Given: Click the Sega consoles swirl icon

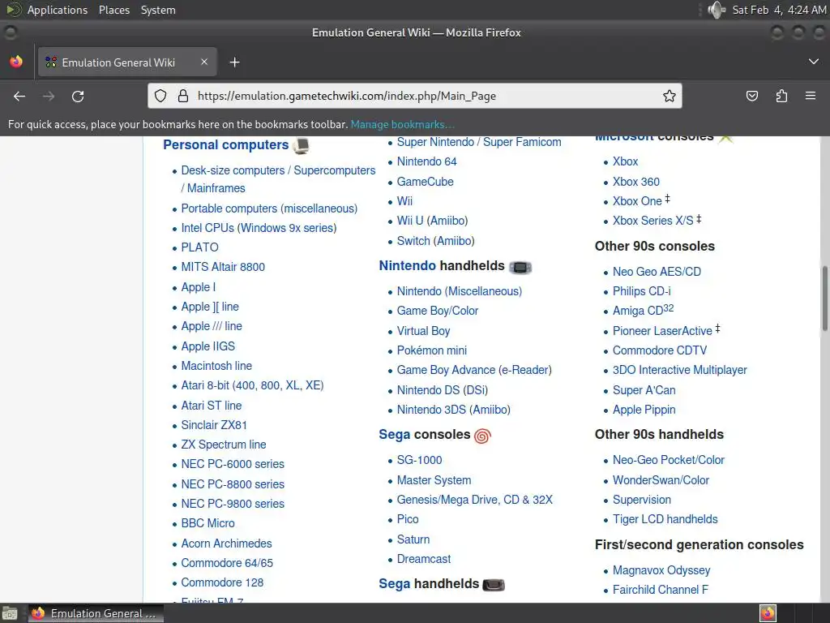Looking at the screenshot, I should 482,436.
